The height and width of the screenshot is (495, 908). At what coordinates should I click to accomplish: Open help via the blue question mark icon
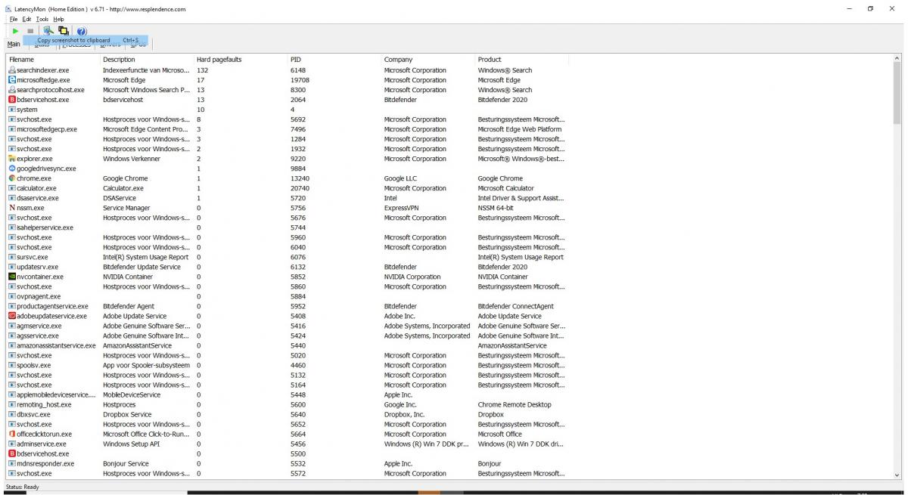point(82,30)
